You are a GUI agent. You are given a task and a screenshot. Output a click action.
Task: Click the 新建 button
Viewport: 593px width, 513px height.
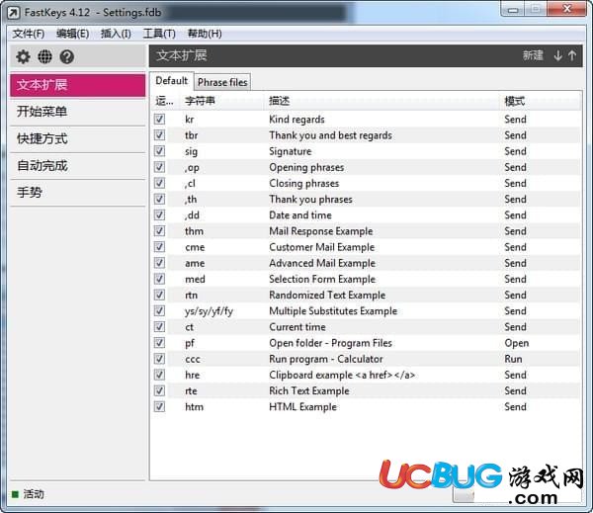click(533, 55)
